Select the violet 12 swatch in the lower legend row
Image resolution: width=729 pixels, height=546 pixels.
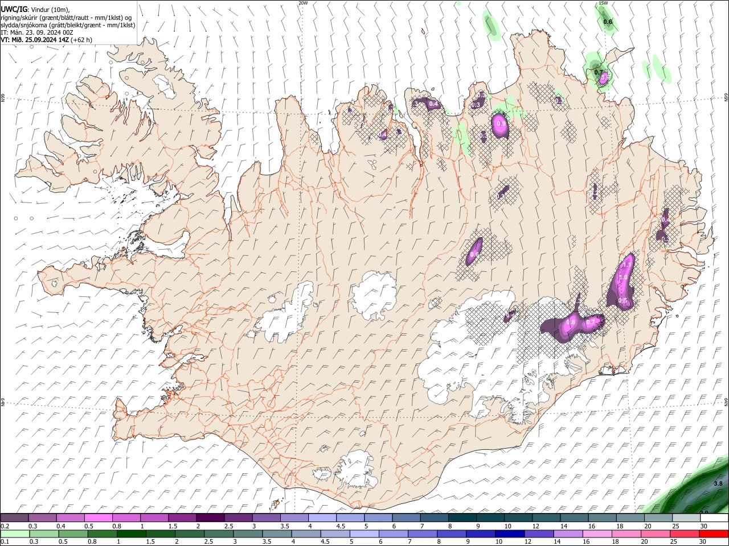point(538,534)
